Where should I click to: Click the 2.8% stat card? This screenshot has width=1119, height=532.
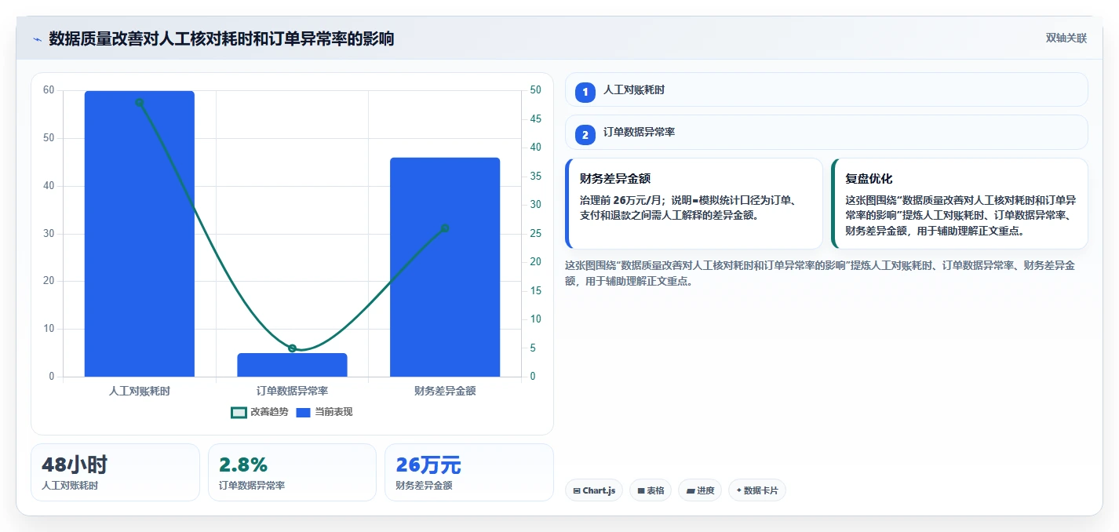[x=292, y=472]
